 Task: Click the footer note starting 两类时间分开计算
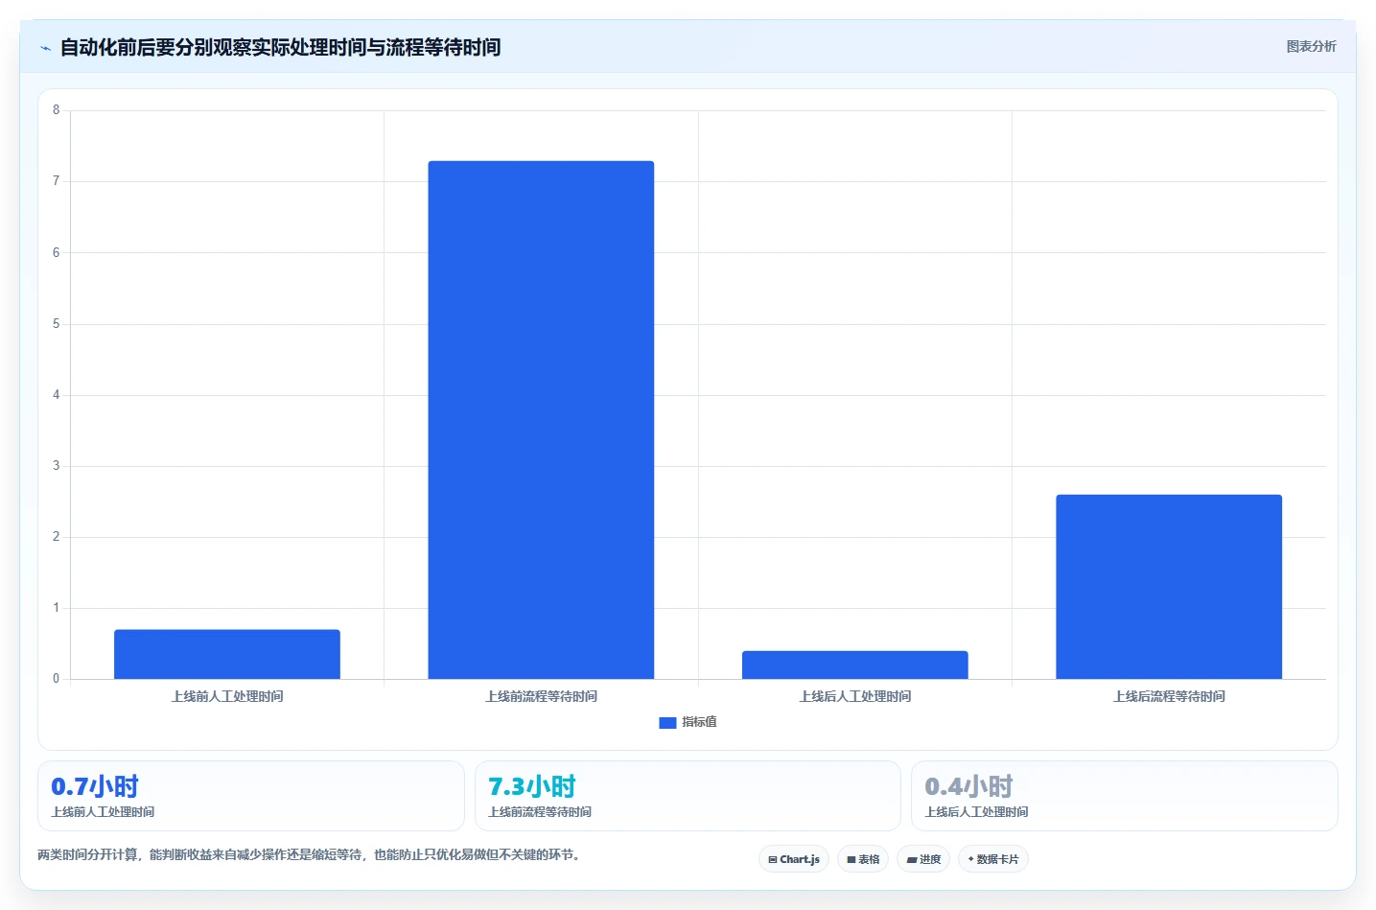(309, 854)
